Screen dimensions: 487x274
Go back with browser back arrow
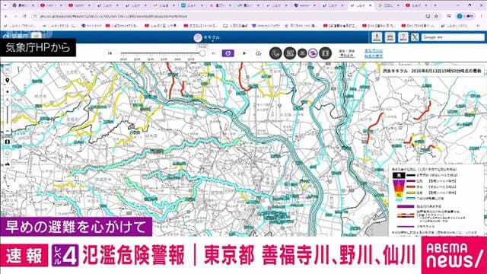tap(6, 16)
